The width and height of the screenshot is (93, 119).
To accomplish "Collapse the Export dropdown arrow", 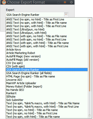I will (66, 14).
